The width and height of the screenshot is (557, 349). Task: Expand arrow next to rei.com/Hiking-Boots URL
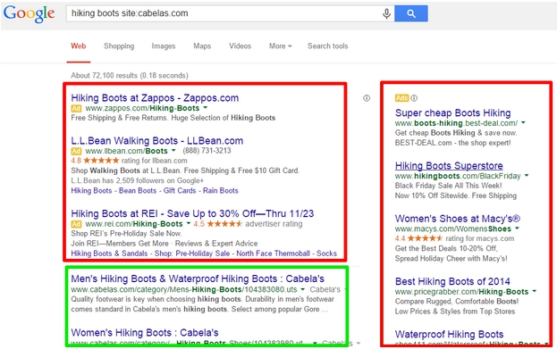(188, 223)
